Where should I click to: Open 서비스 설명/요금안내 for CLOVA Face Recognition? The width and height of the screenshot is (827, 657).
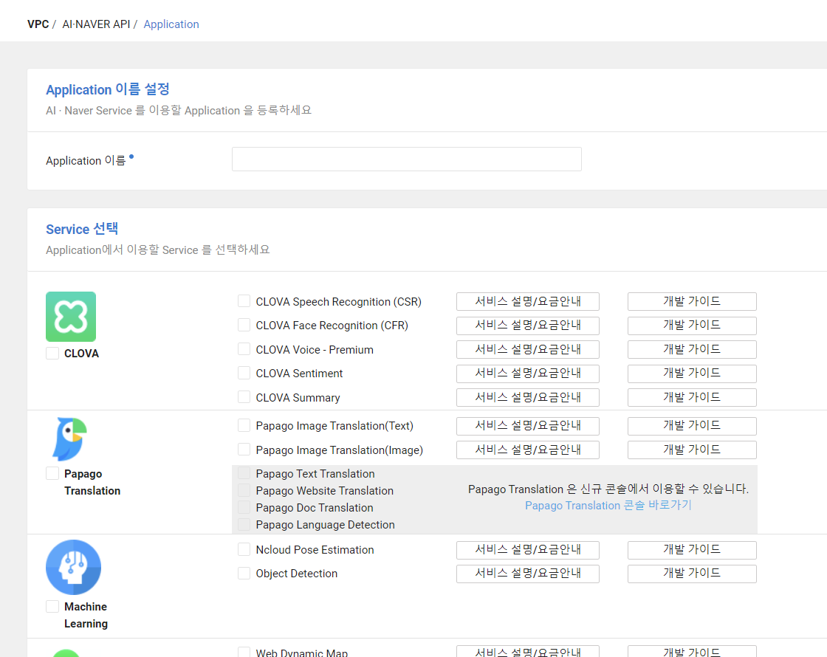pyautogui.click(x=528, y=326)
